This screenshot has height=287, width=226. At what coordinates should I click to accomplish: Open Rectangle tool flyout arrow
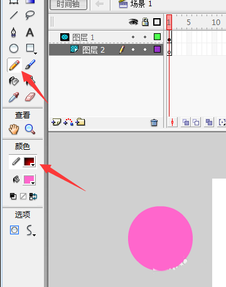coord(35,53)
